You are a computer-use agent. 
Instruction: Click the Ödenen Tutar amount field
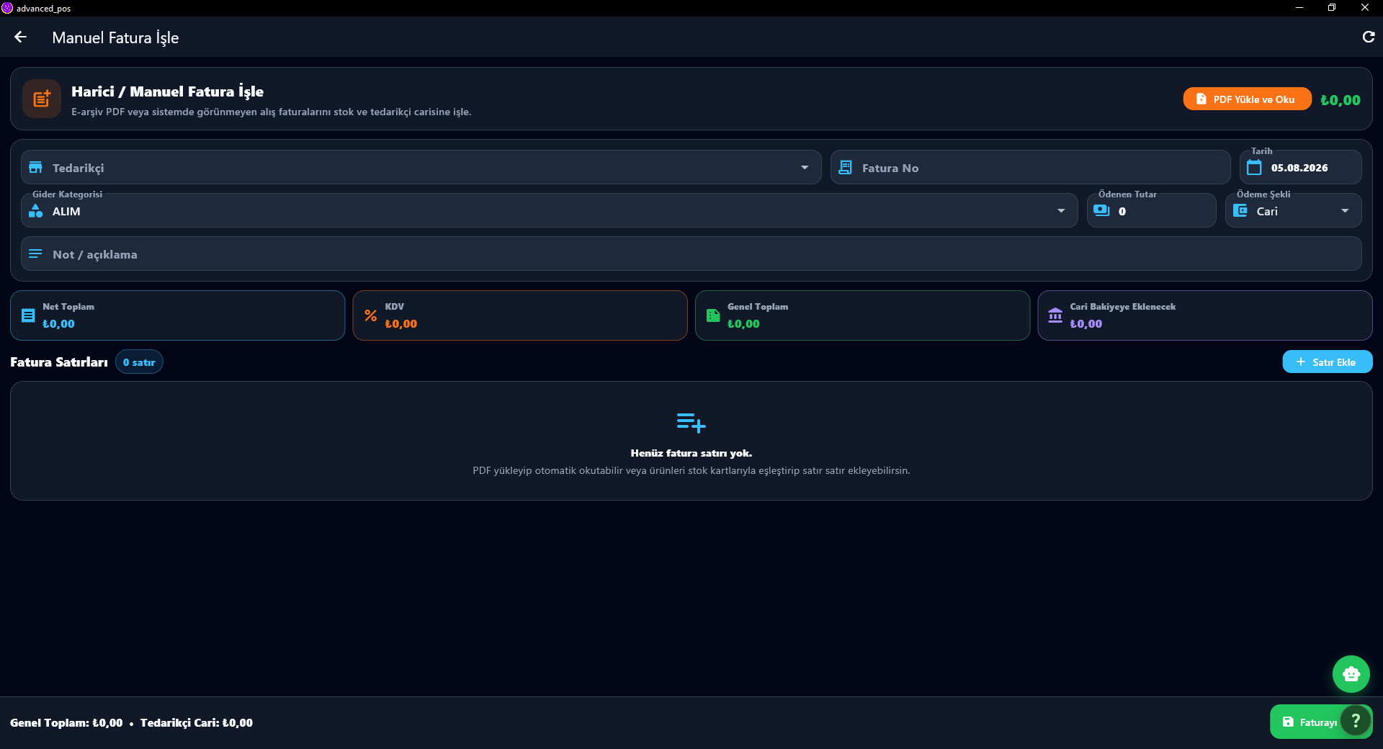(x=1151, y=211)
